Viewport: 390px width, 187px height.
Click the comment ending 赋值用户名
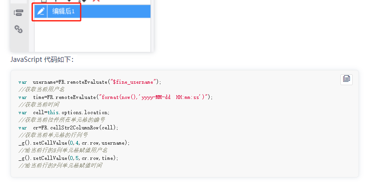pos(63,150)
